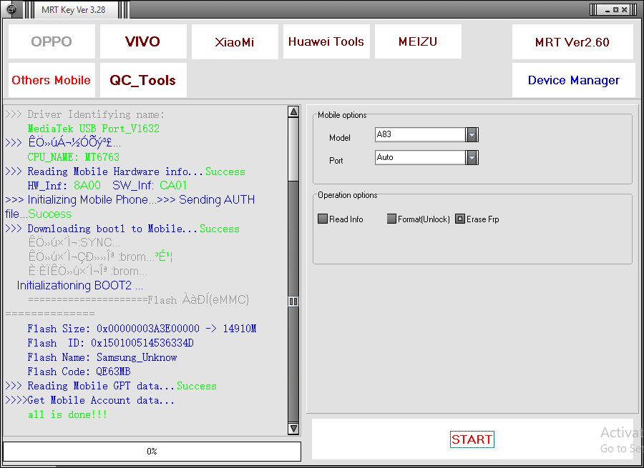644x468 pixels.
Task: Switch to the VIVO tab
Action: click(x=143, y=41)
